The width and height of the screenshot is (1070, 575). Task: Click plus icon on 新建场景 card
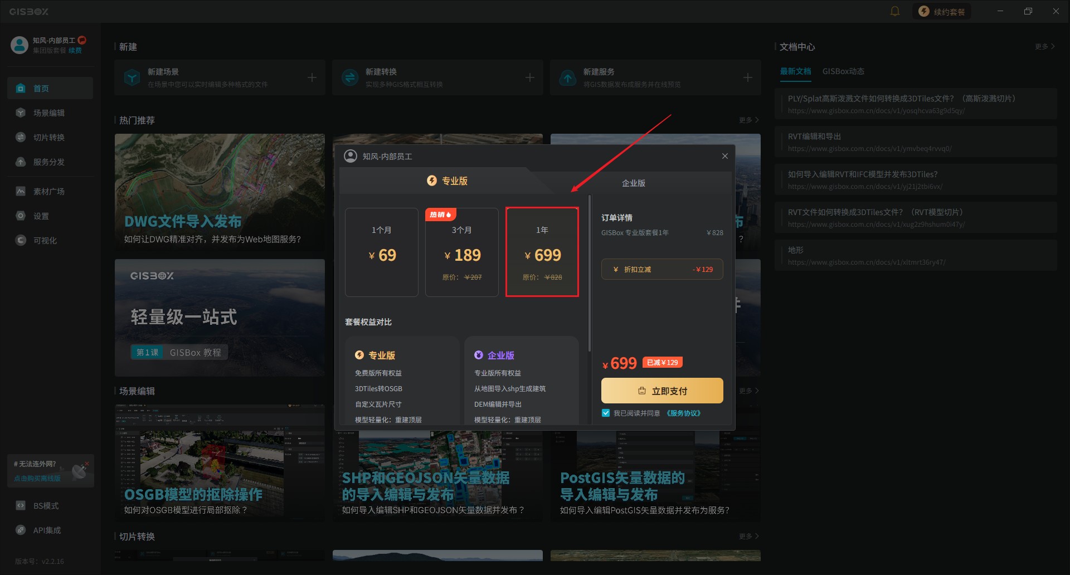coord(312,77)
